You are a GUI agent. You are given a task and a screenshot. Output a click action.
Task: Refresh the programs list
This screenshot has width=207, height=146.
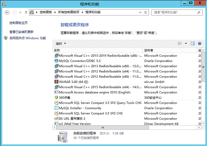pos(146,12)
